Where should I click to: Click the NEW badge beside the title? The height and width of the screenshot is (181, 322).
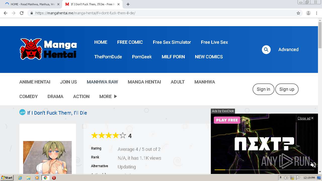(22, 112)
